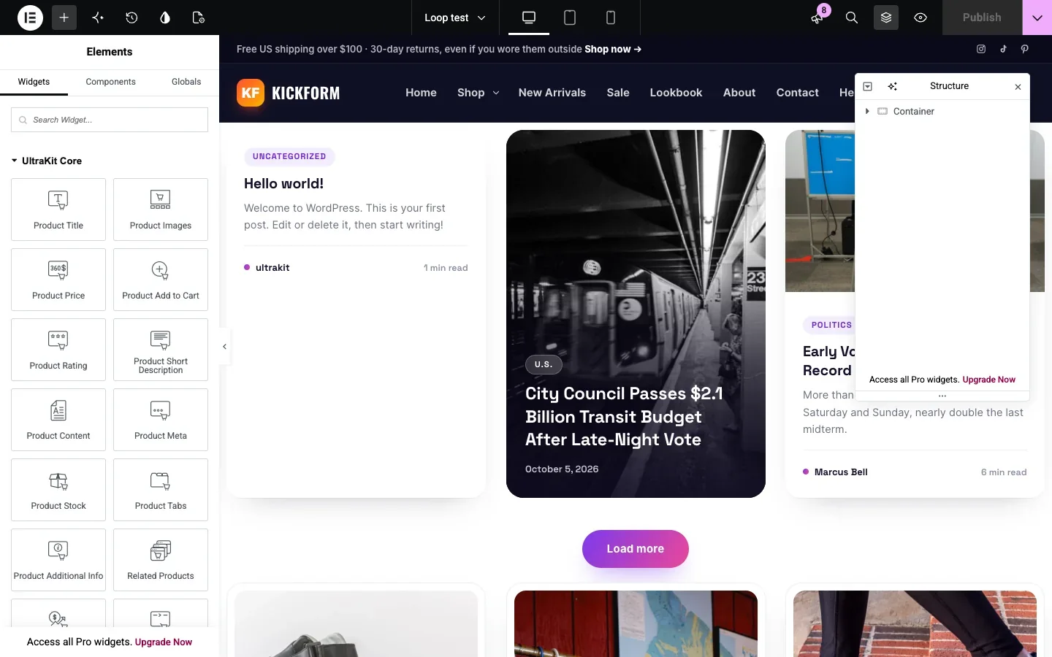Viewport: 1052px width, 657px height.
Task: Open the Elementor logo menu
Action: [x=30, y=18]
